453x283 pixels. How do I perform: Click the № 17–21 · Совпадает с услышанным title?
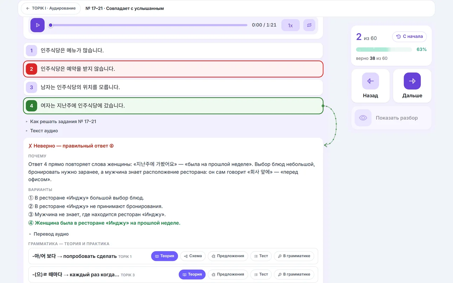coord(125,8)
